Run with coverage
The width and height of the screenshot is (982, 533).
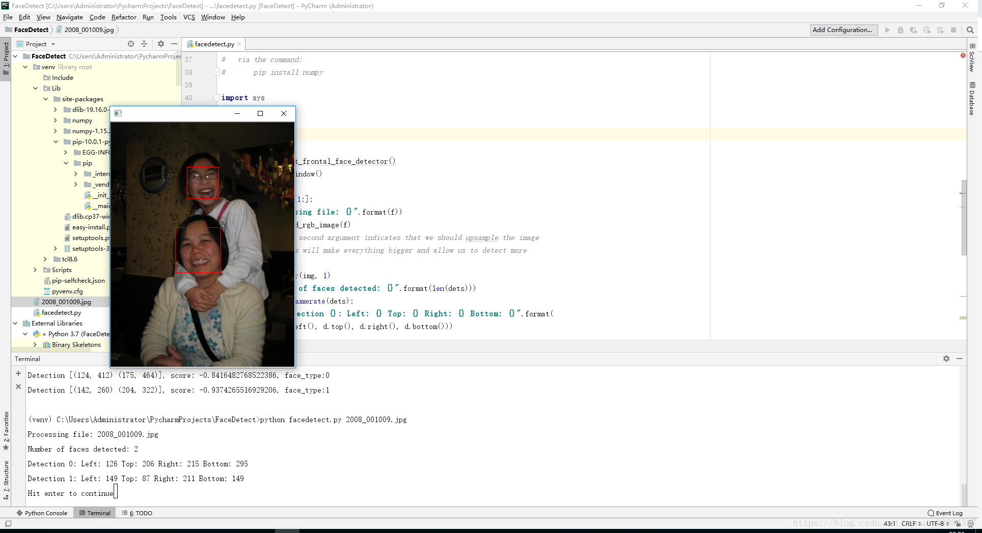914,30
